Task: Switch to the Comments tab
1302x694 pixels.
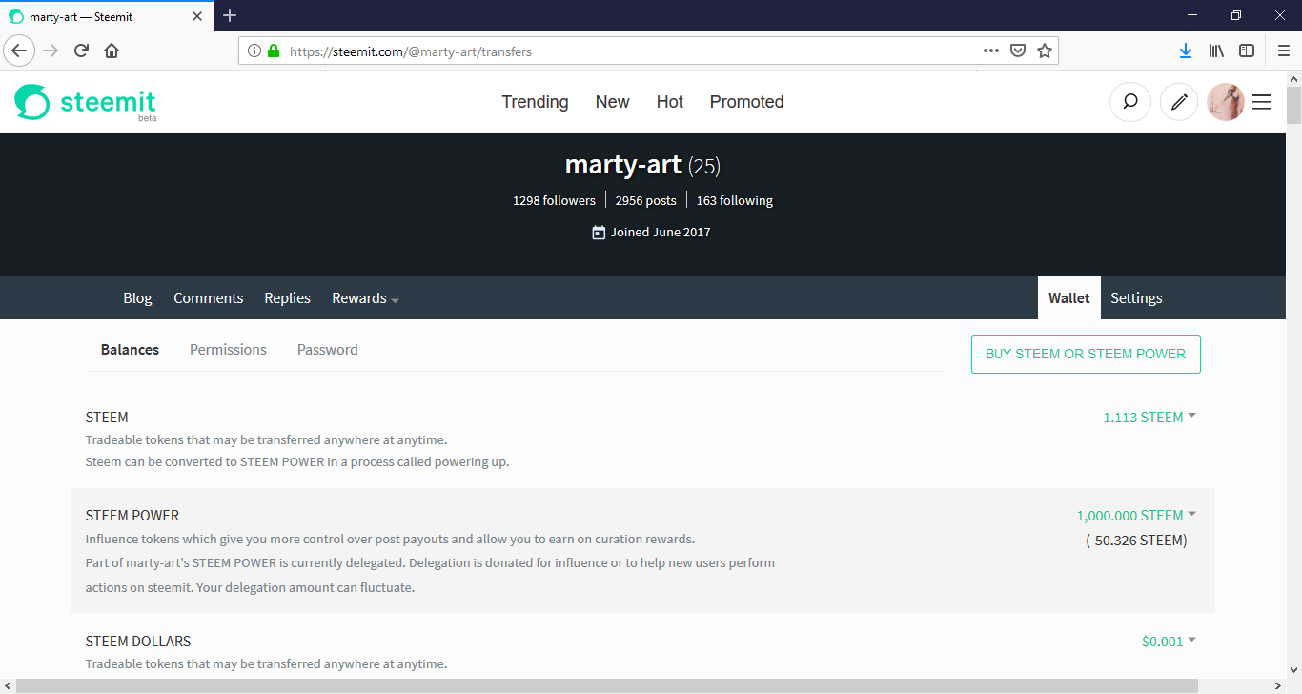Action: coord(208,298)
